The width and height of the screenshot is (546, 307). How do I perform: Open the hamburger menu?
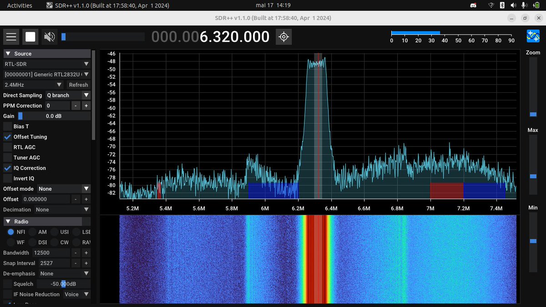(x=11, y=37)
